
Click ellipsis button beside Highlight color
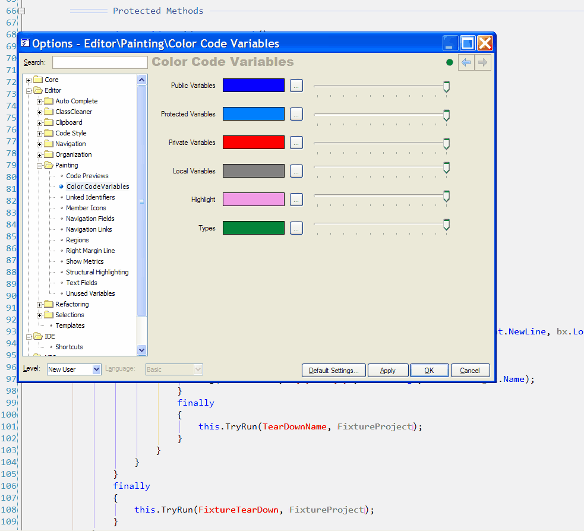(x=296, y=200)
